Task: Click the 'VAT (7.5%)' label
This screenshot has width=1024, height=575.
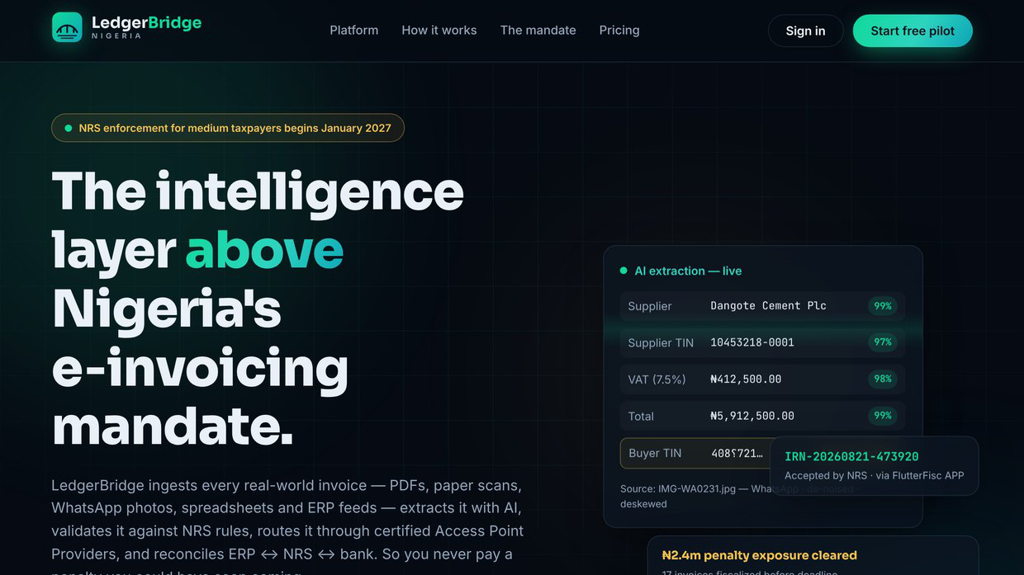Action: pos(657,379)
